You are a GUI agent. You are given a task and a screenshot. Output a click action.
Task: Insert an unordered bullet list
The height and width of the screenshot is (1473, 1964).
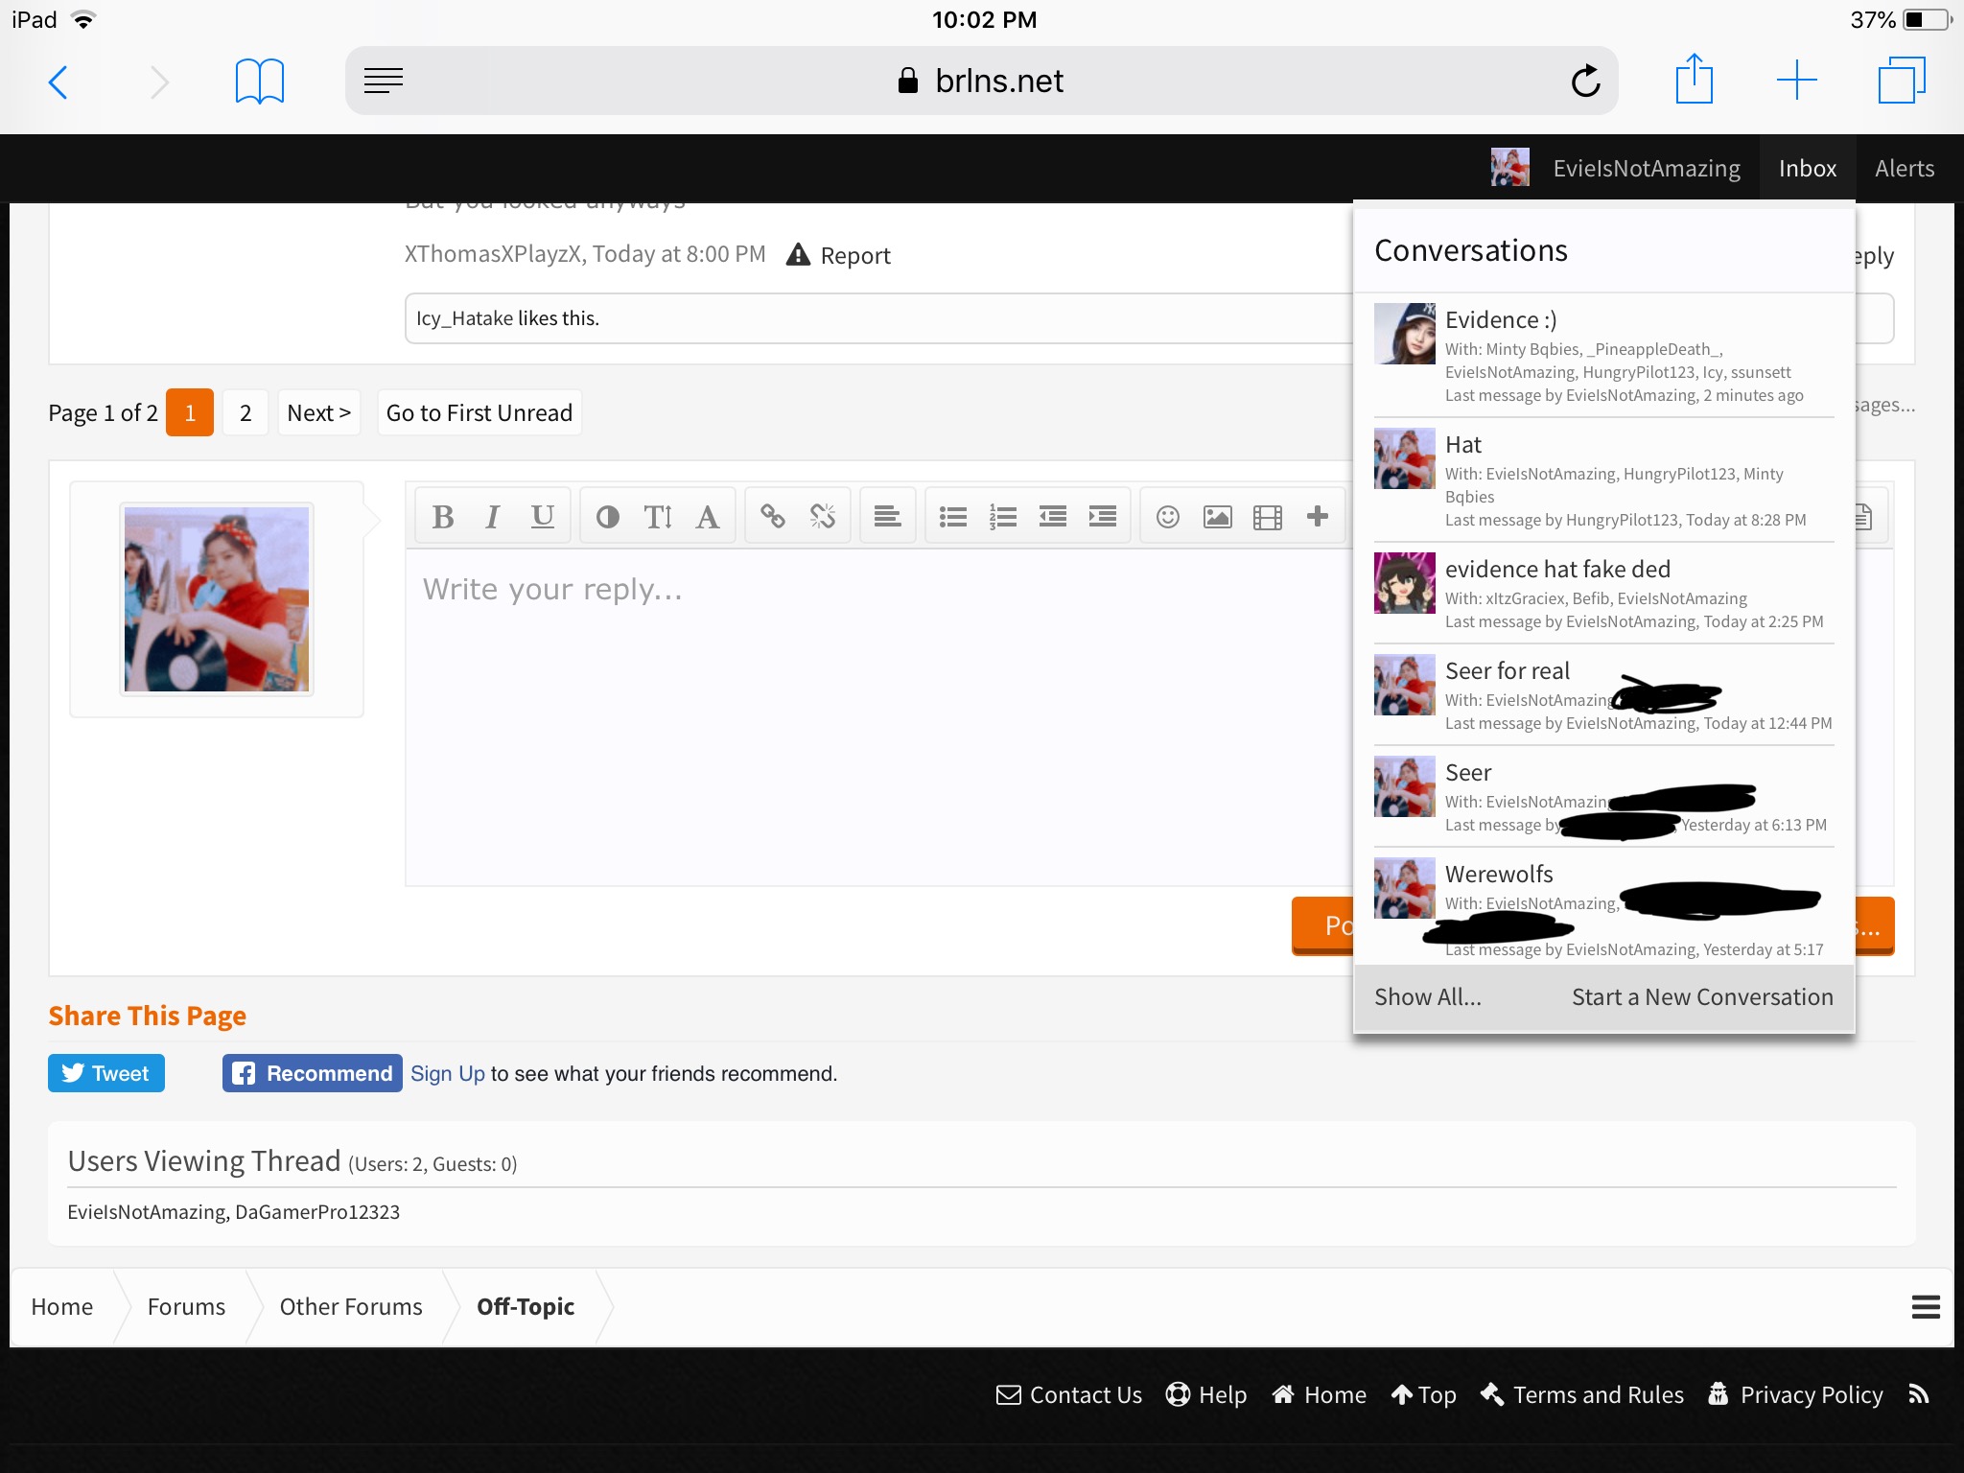953,517
